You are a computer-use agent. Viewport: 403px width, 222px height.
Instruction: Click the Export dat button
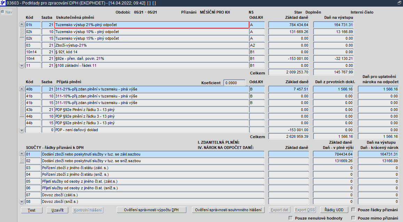pos(280,210)
